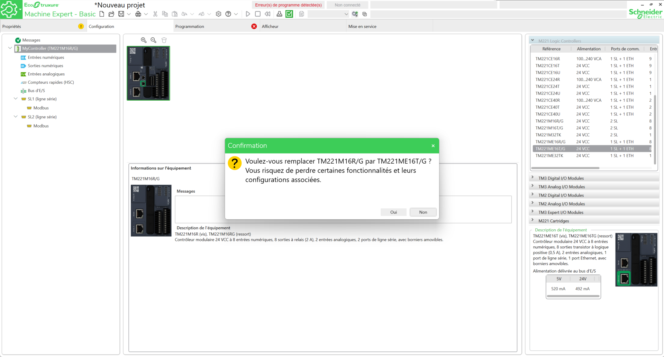This screenshot has width=664, height=357.
Task: Switch to the Programmation tab
Action: (x=190, y=26)
